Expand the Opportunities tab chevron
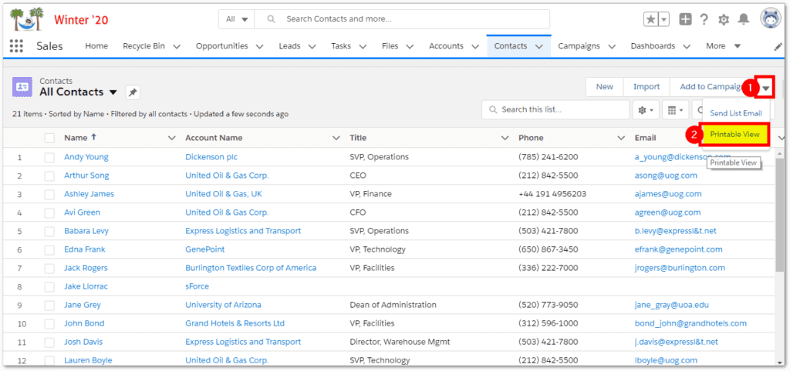The image size is (790, 371). (260, 46)
